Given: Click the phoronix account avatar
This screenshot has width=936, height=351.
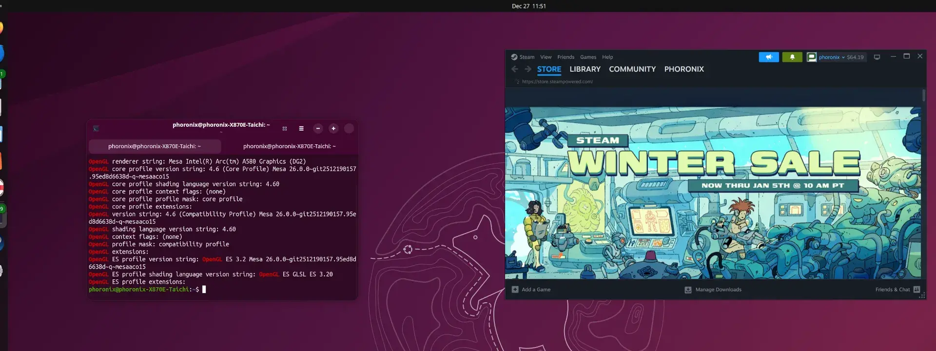Looking at the screenshot, I should coord(812,57).
